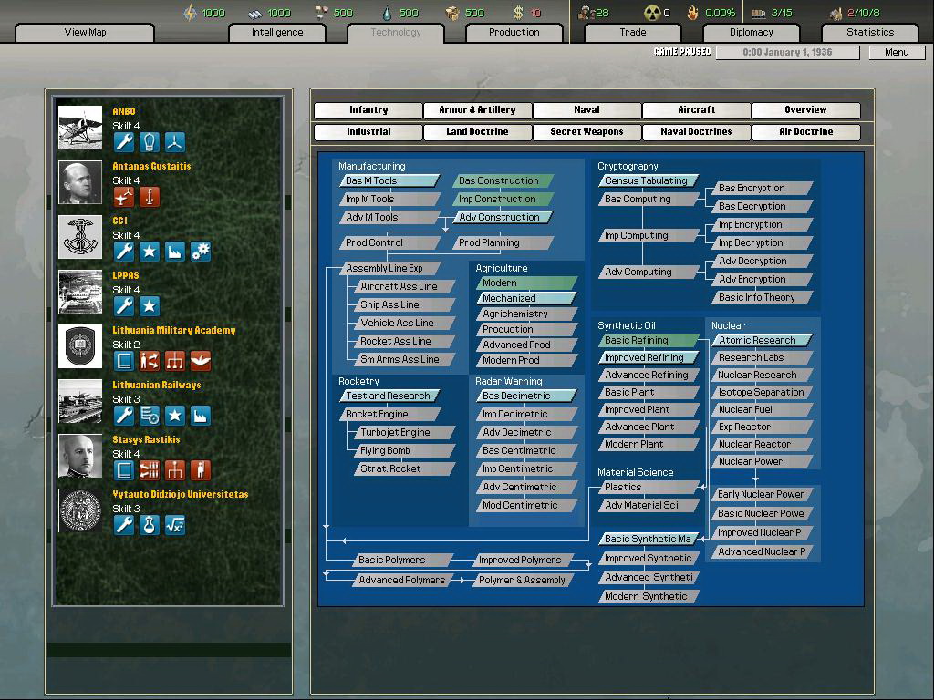934x700 pixels.
Task: Switch to the Production tab
Action: pos(514,33)
